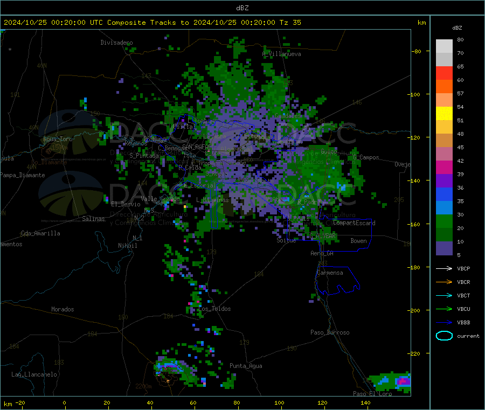Select the bright green 20-30 dBZ swatch
This screenshot has width=485, height=410.
point(444,221)
